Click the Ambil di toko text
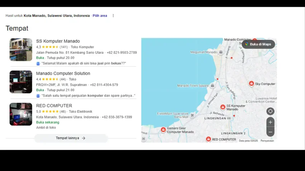 coord(46,128)
